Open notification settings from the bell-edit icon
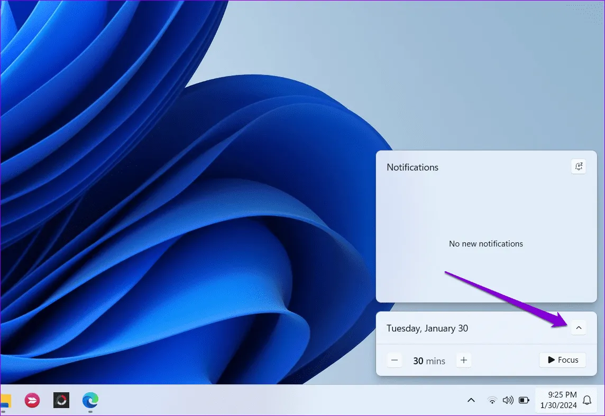Viewport: 605px width, 416px height. tap(579, 166)
